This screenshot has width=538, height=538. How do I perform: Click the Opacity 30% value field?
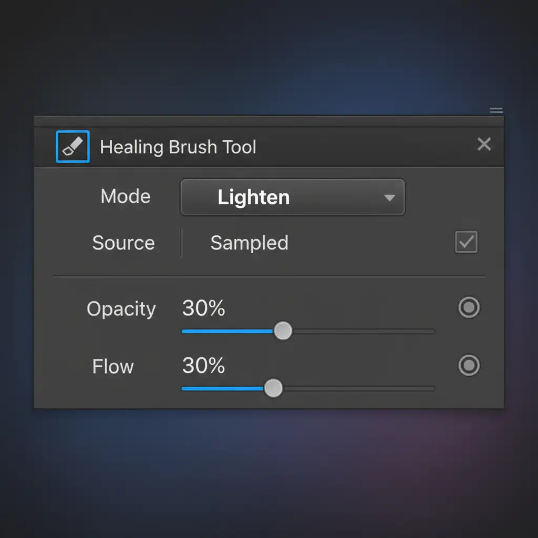point(203,308)
